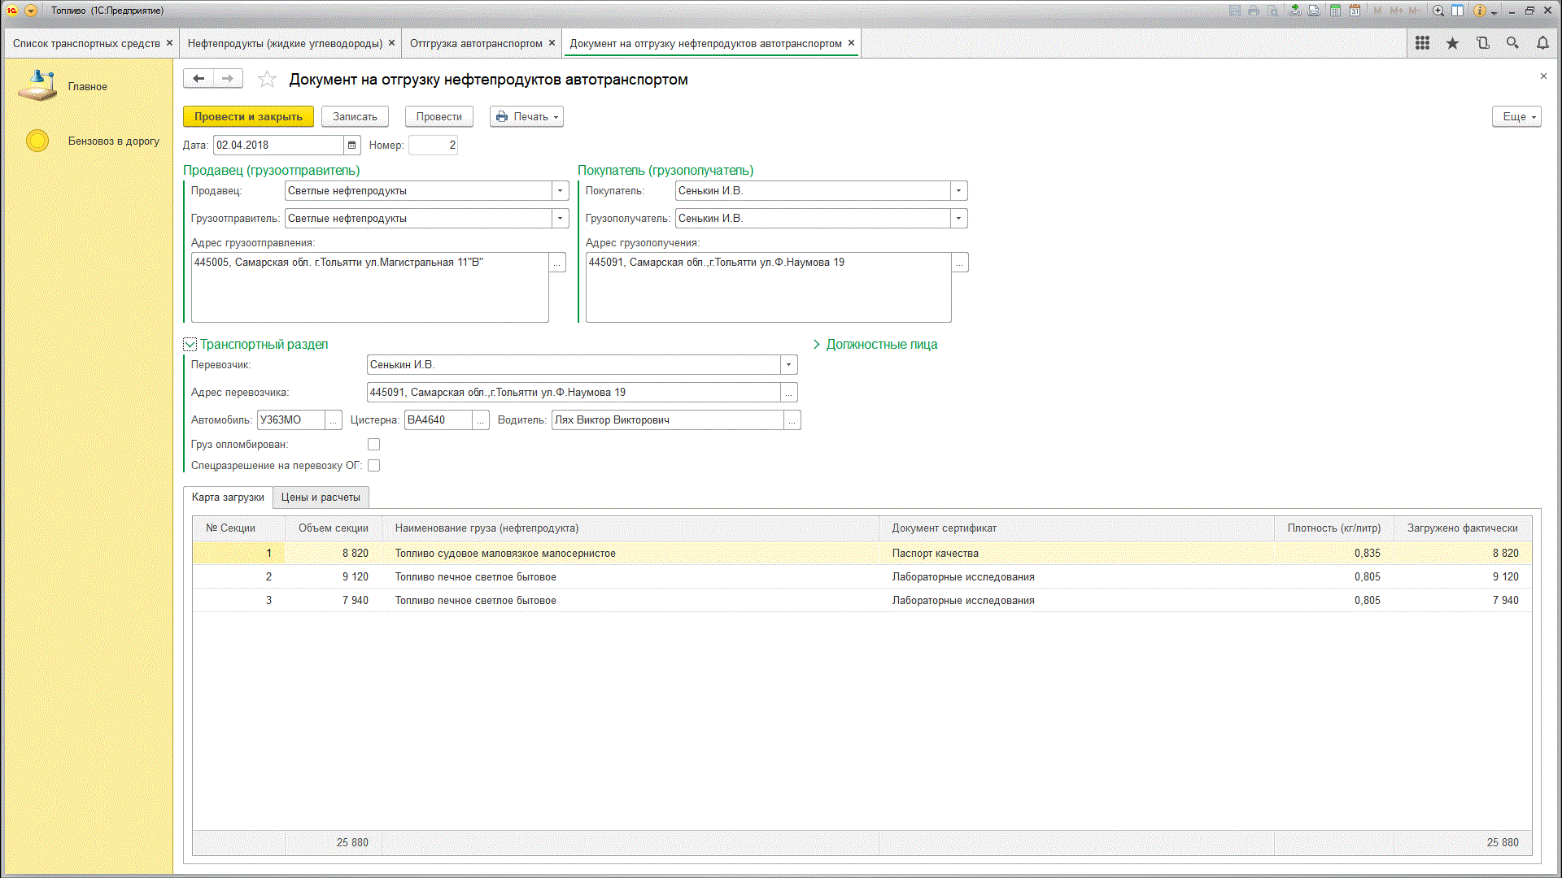This screenshot has width=1562, height=878.
Task: Enable 'Спецразрешение на перевозку ОГ' checkbox
Action: 373,466
